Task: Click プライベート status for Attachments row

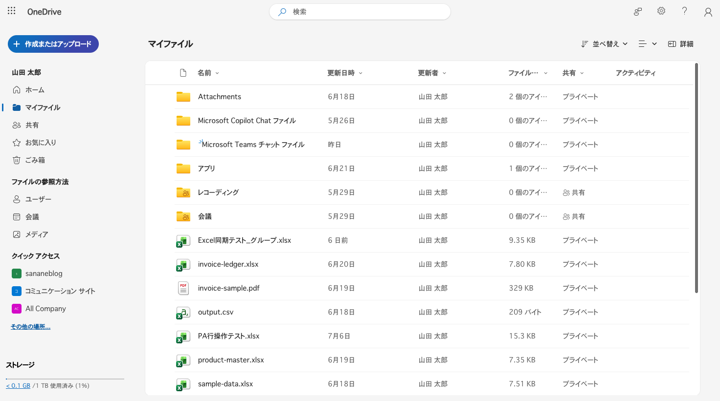Action: click(x=580, y=97)
